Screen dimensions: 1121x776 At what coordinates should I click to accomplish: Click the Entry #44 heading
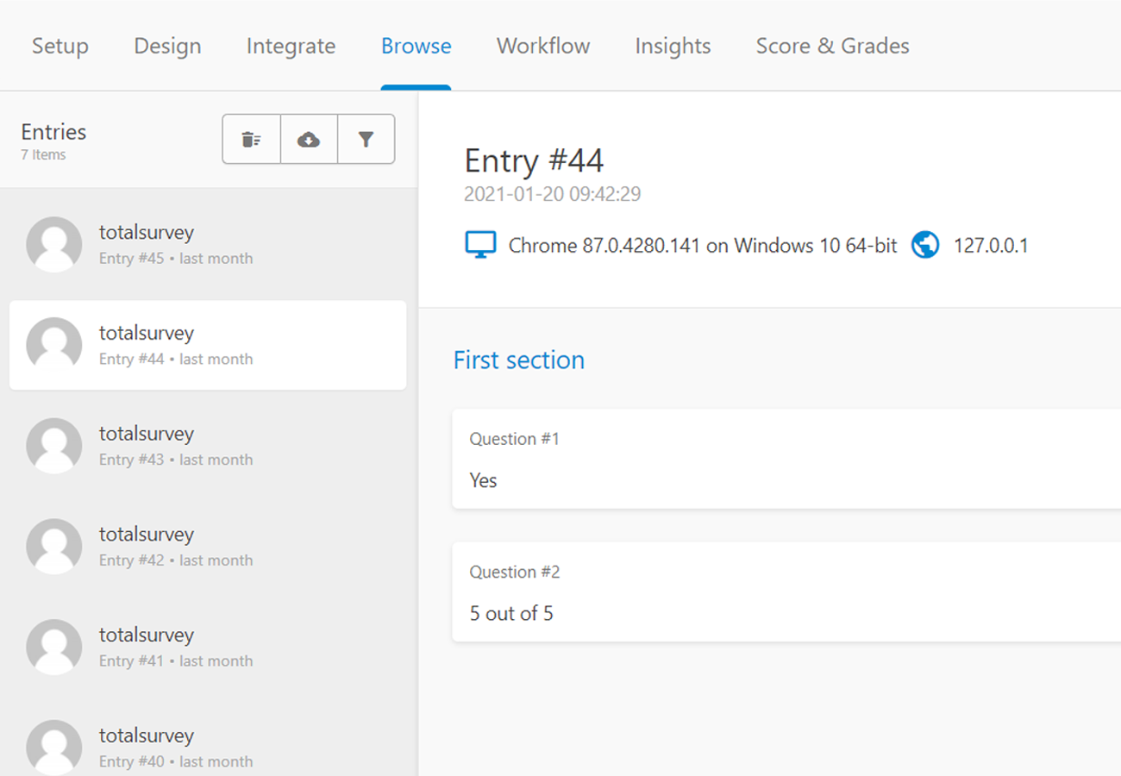pyautogui.click(x=534, y=160)
